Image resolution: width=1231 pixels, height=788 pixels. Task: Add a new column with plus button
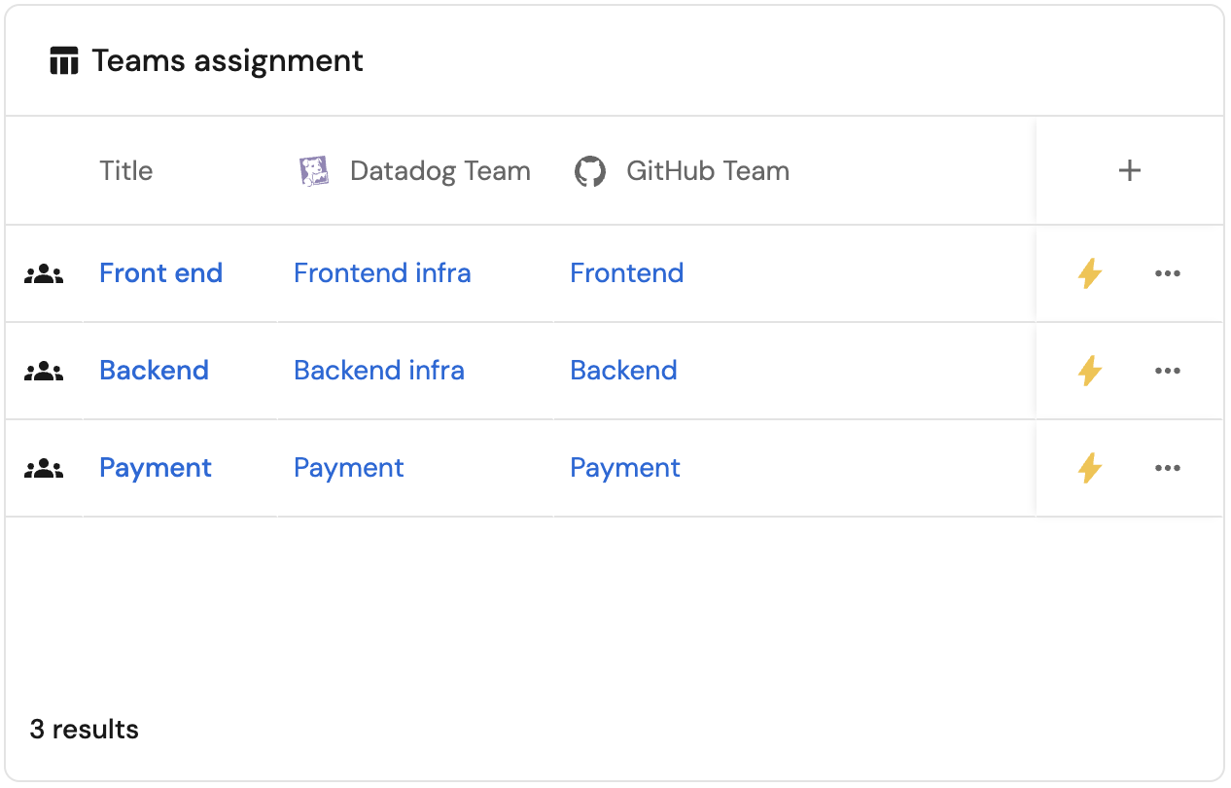point(1129,171)
